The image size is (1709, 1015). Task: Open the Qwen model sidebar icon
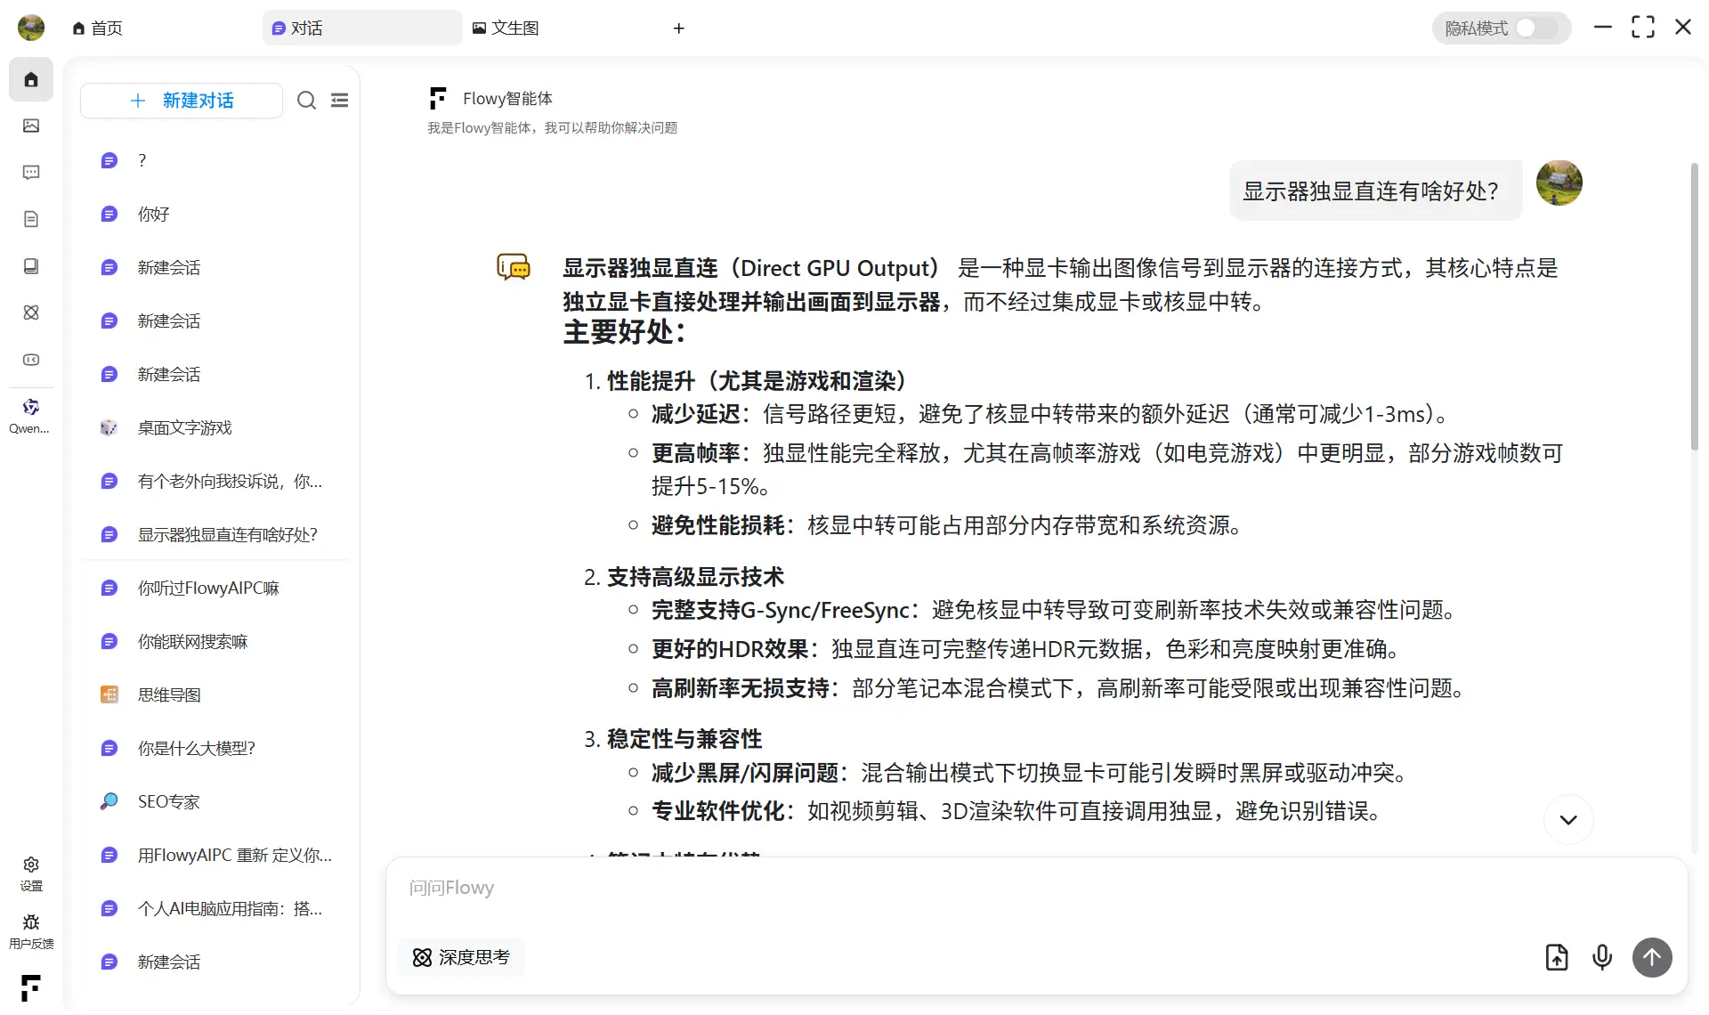tap(30, 415)
